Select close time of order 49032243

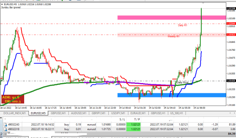162,125
